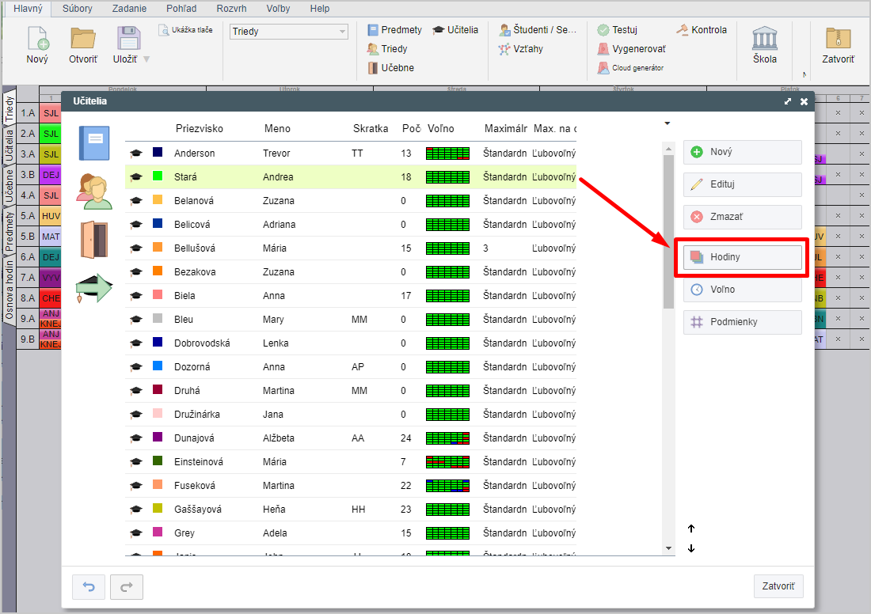Select the Predmety vertical side tab
This screenshot has height=614, width=871.
pos(9,232)
